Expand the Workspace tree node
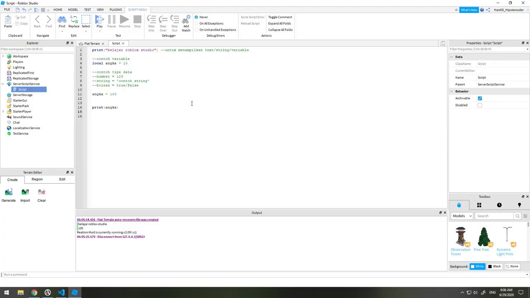 pyautogui.click(x=3, y=56)
